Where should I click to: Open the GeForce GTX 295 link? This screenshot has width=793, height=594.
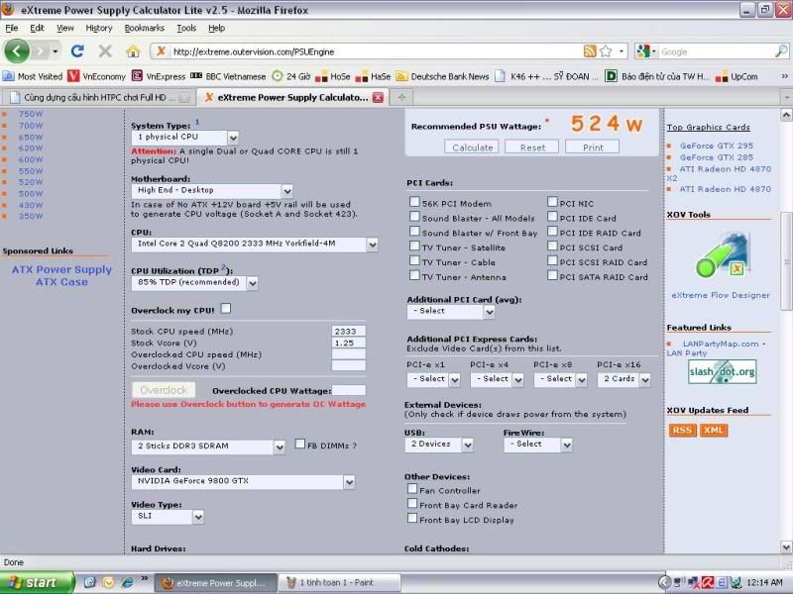point(716,146)
